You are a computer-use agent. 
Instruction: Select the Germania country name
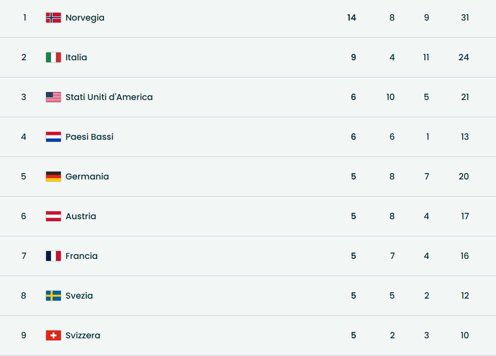(x=87, y=177)
